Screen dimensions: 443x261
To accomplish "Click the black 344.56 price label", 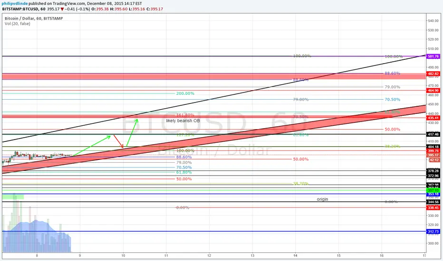I will (433, 202).
